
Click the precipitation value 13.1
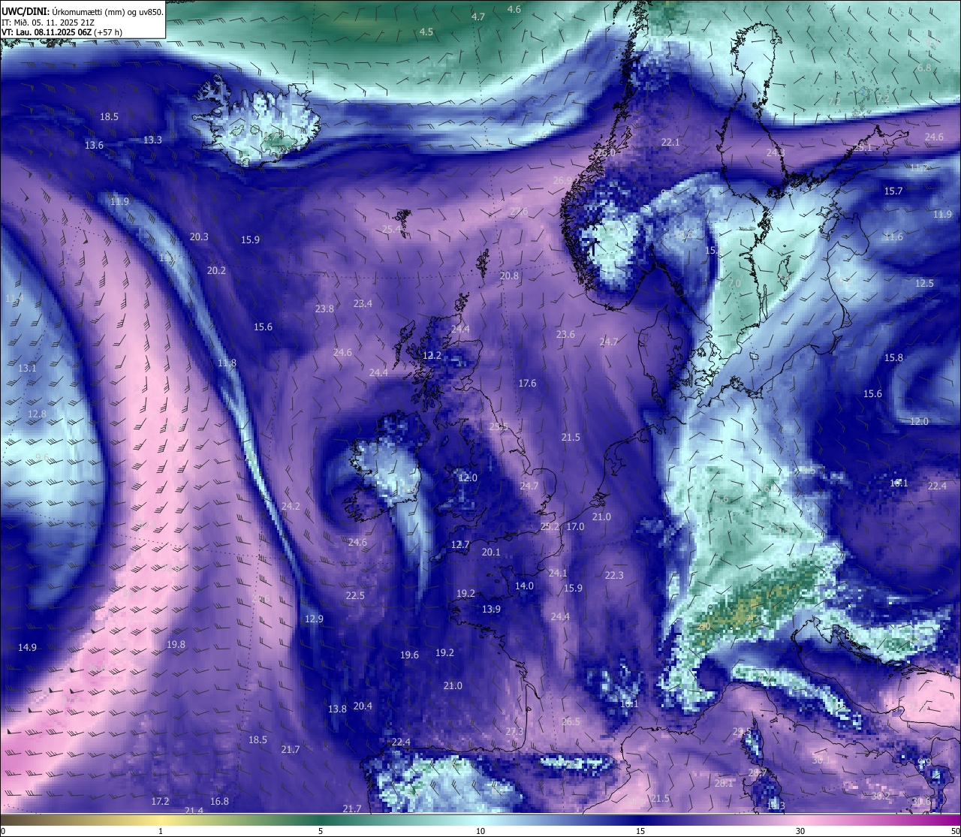pos(27,368)
